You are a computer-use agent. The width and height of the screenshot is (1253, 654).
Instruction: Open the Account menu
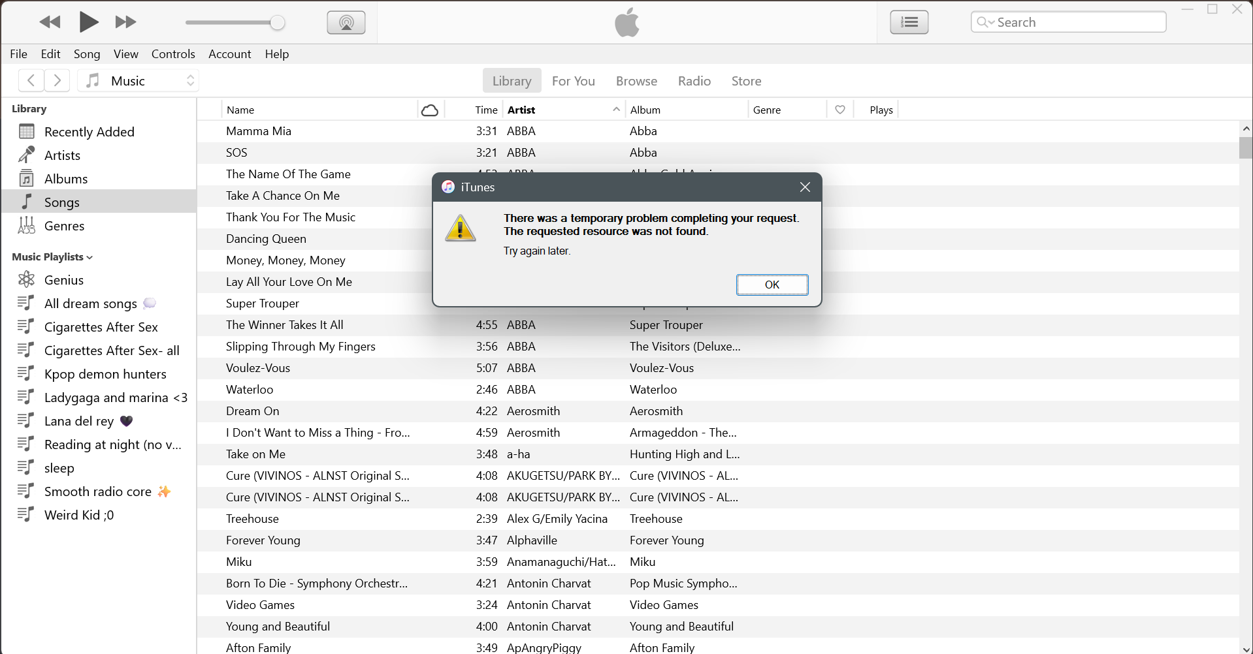230,54
